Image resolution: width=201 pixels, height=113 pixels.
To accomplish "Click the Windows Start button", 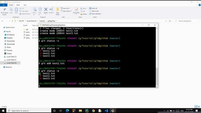I will (x=3, y=111).
